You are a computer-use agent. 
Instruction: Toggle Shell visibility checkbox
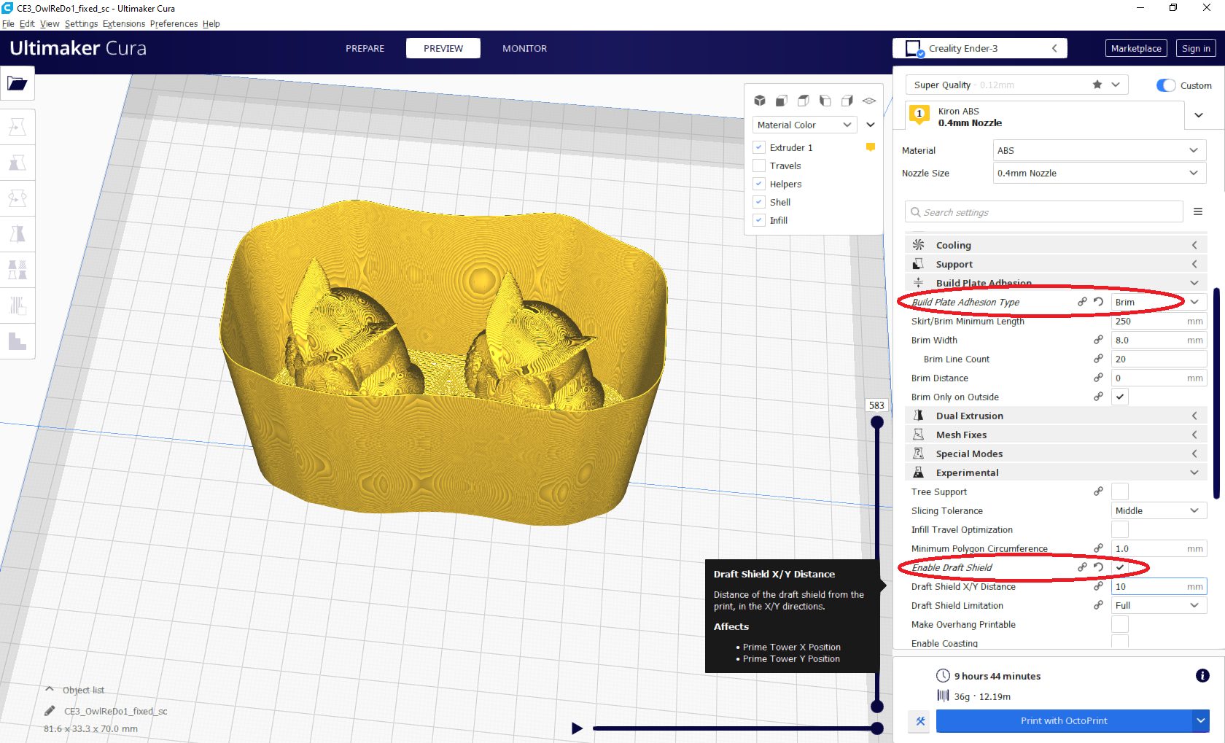pos(759,202)
